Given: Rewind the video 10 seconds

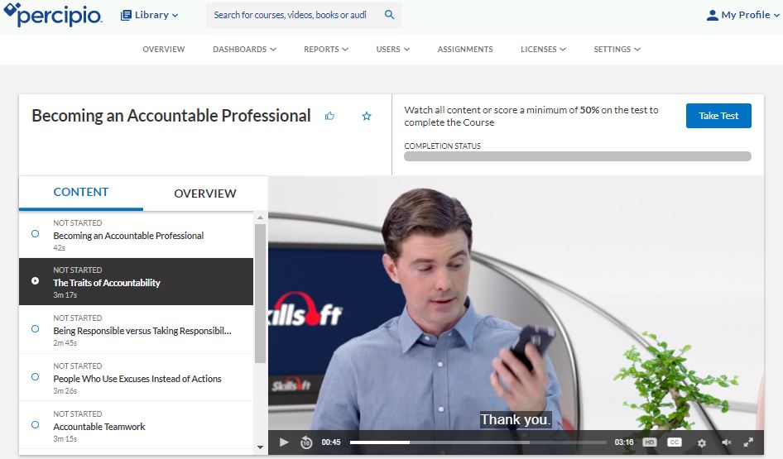Looking at the screenshot, I should tap(306, 442).
